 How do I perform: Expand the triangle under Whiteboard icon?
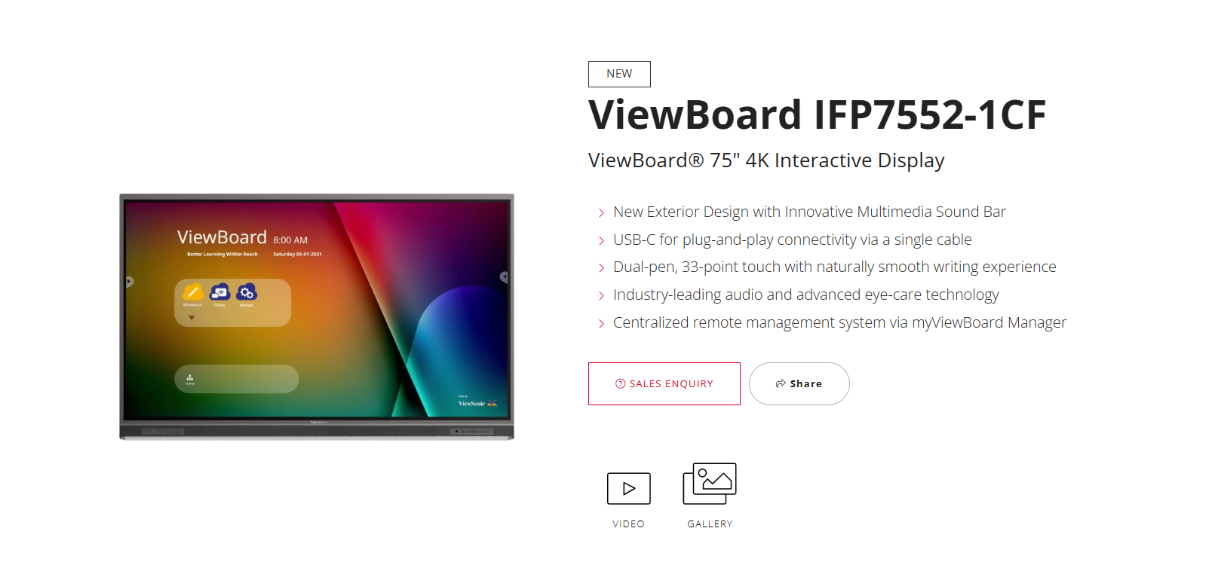coord(192,318)
